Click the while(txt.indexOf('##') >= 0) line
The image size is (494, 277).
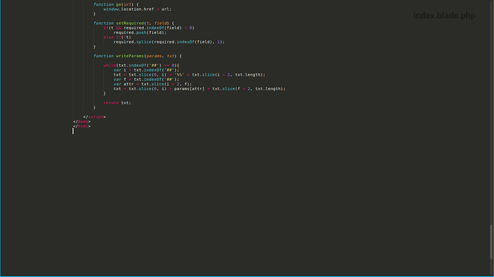coord(141,66)
